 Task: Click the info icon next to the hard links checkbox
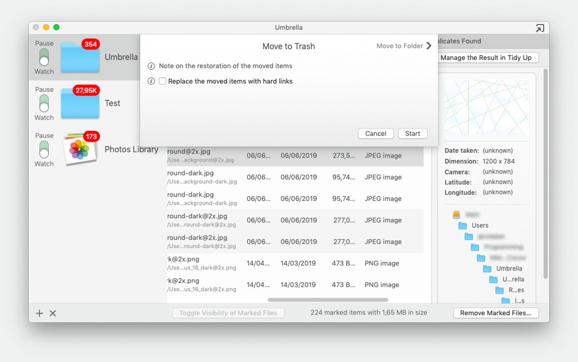[151, 81]
